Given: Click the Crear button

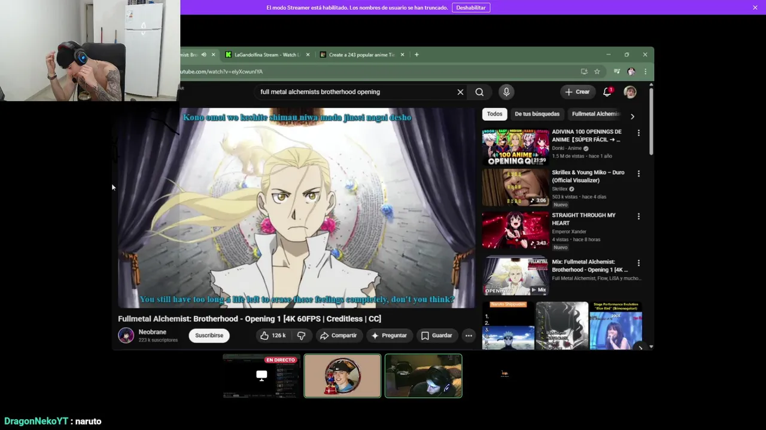Looking at the screenshot, I should (x=577, y=92).
